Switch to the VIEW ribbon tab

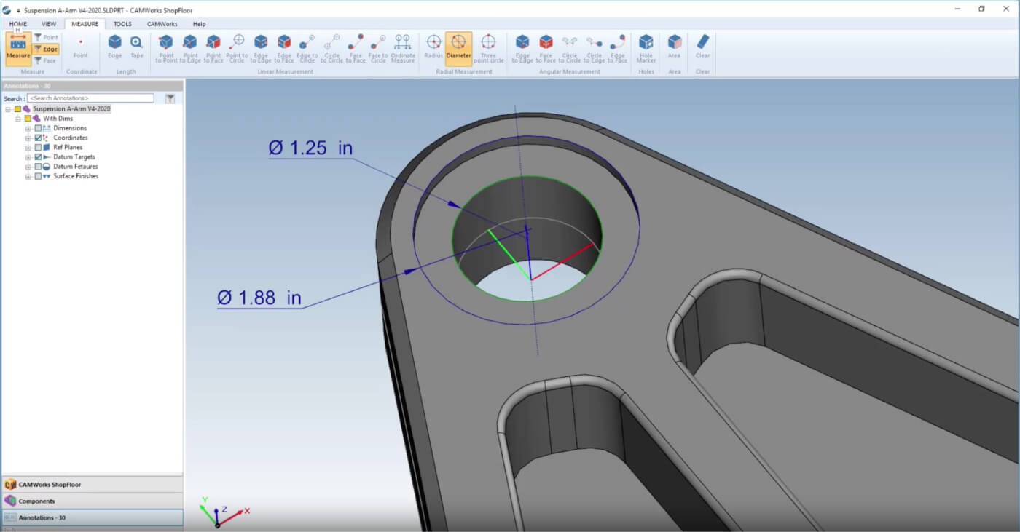click(x=49, y=24)
